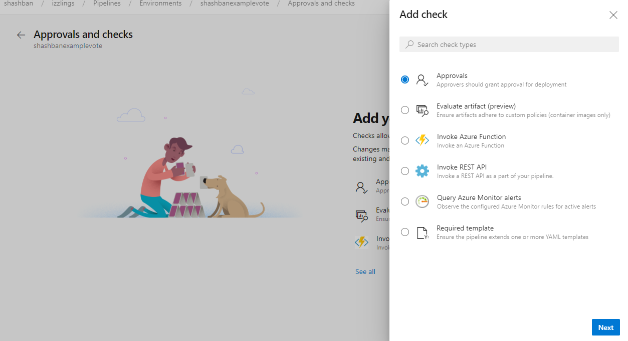The width and height of the screenshot is (628, 341).
Task: Open the Pipelines breadcrumb section
Action: [x=107, y=3]
